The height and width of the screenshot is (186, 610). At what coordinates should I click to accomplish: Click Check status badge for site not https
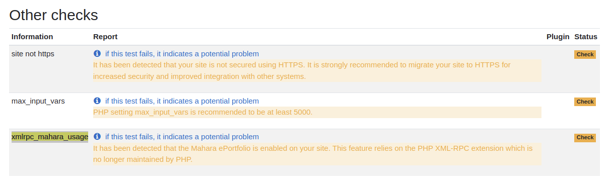click(585, 54)
